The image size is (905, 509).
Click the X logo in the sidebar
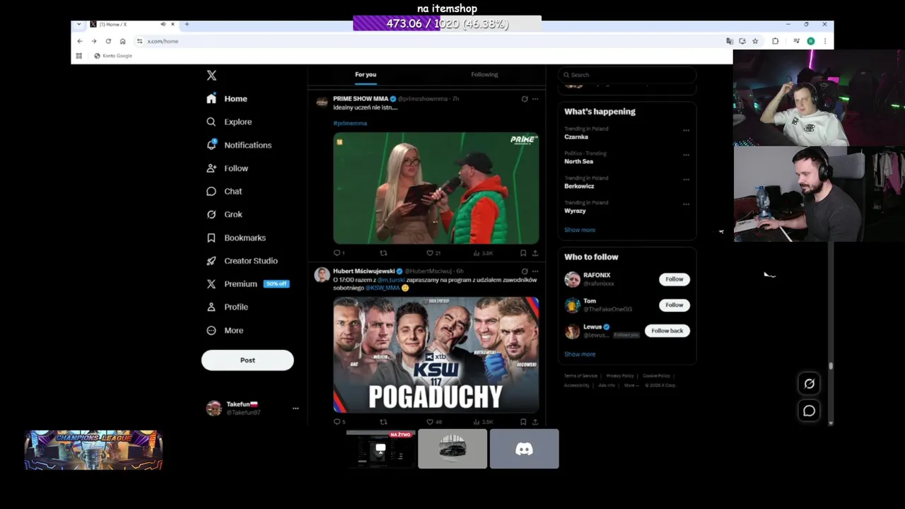(x=211, y=76)
